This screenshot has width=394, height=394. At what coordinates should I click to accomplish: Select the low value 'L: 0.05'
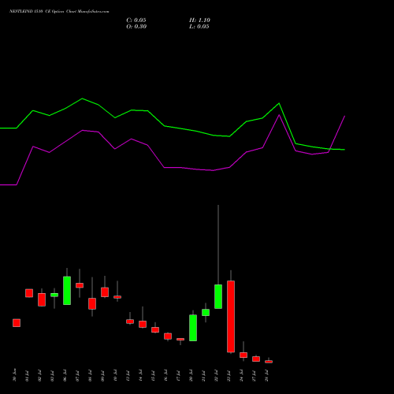pos(199,27)
